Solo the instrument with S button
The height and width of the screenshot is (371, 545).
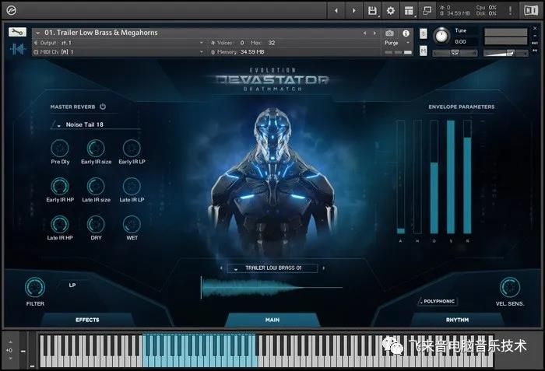pyautogui.click(x=423, y=33)
